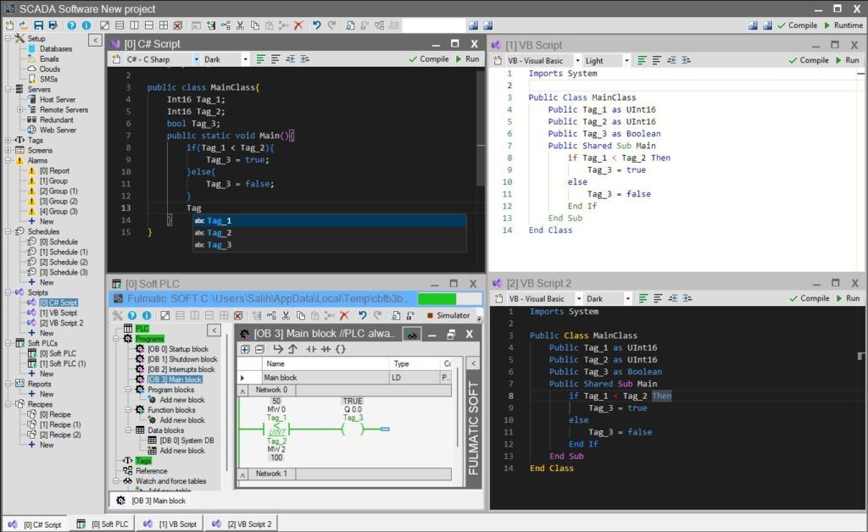Image resolution: width=868 pixels, height=532 pixels.
Task: Insert empty braces in the ladder editor toolbar
Action: [341, 348]
